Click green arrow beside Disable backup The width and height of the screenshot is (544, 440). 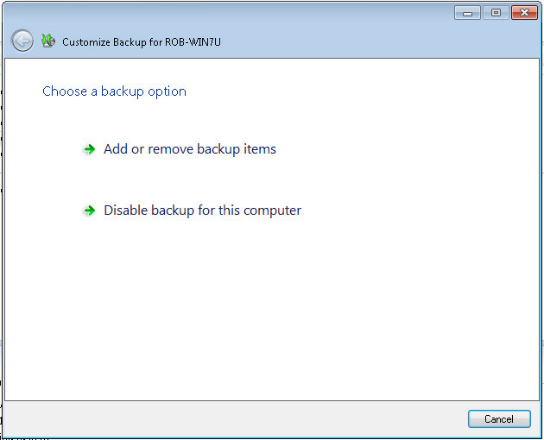89,211
